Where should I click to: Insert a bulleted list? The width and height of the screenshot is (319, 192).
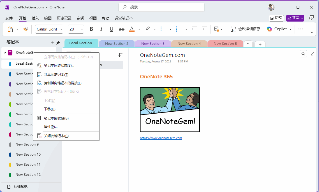coord(163,29)
